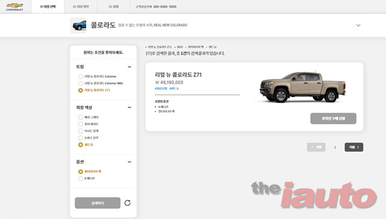Viewport: 386px width, 219px height.
Task: Click the online purchase request button
Action: click(334, 118)
